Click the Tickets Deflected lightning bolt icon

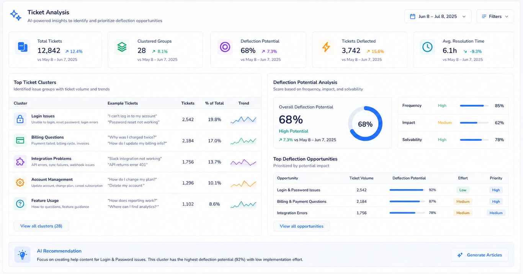coord(326,47)
